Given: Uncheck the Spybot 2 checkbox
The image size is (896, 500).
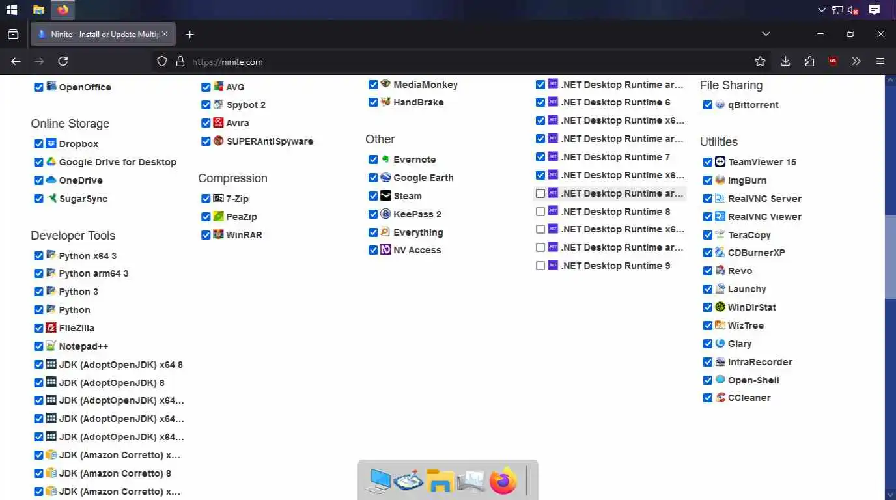Looking at the screenshot, I should pyautogui.click(x=206, y=105).
